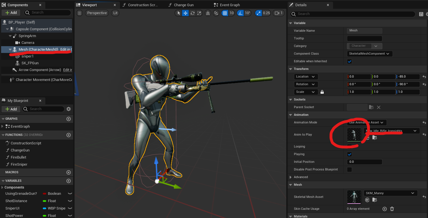428x218 pixels.
Task: Select the Camera component
Action: coord(28,43)
